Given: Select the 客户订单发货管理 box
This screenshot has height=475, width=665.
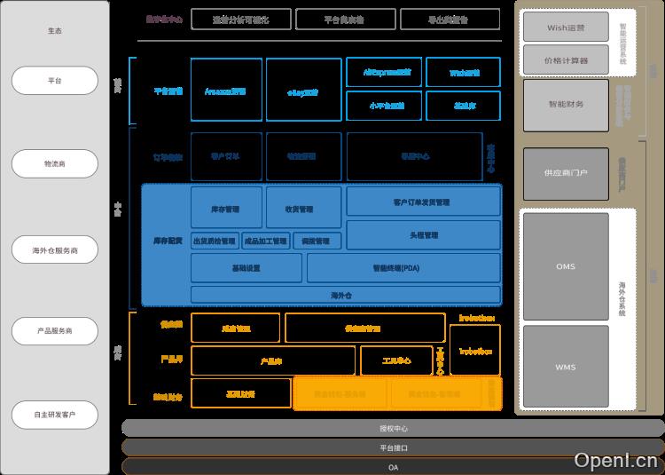Looking at the screenshot, I should [x=422, y=202].
